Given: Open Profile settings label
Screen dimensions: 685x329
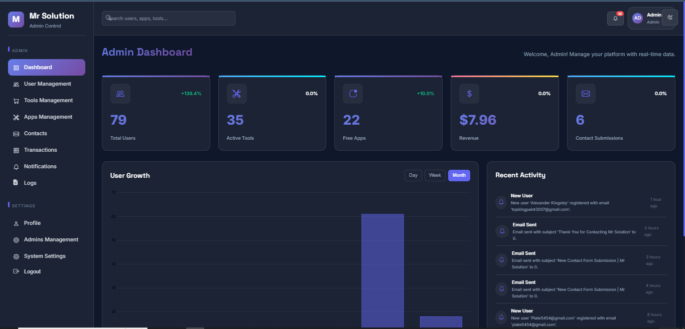Looking at the screenshot, I should point(32,223).
